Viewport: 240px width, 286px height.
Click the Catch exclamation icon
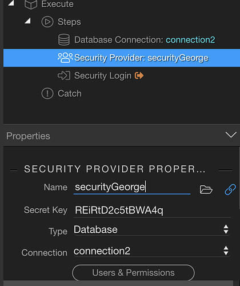tap(47, 93)
